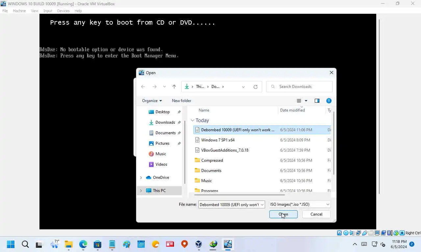Open the Paint app from the taskbar
This screenshot has width=421, height=252.
(126, 244)
